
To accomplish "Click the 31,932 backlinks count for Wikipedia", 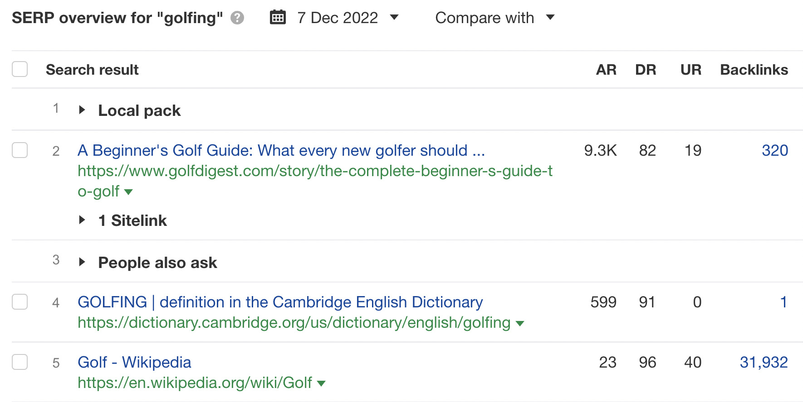I will click(x=764, y=362).
